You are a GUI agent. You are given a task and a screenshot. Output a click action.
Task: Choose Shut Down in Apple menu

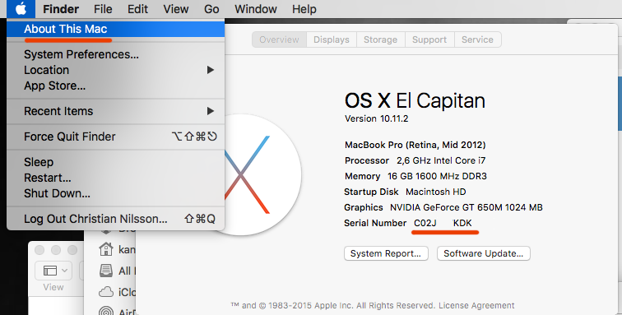(115, 193)
